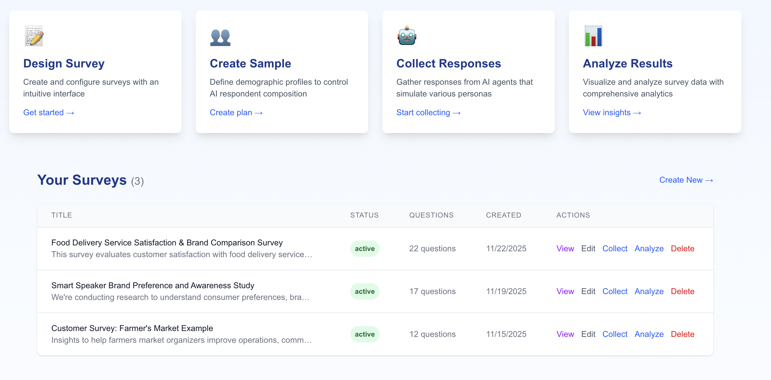This screenshot has height=380, width=771.
Task: Click View insights on Analyze Results card
Action: 611,113
